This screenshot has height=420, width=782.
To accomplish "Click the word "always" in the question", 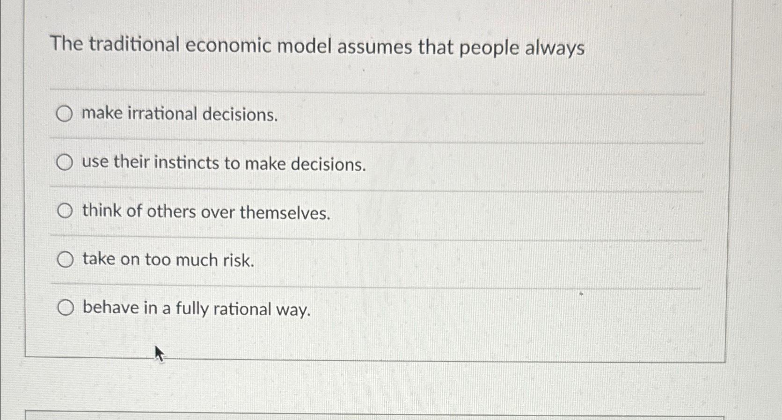I will click(554, 47).
